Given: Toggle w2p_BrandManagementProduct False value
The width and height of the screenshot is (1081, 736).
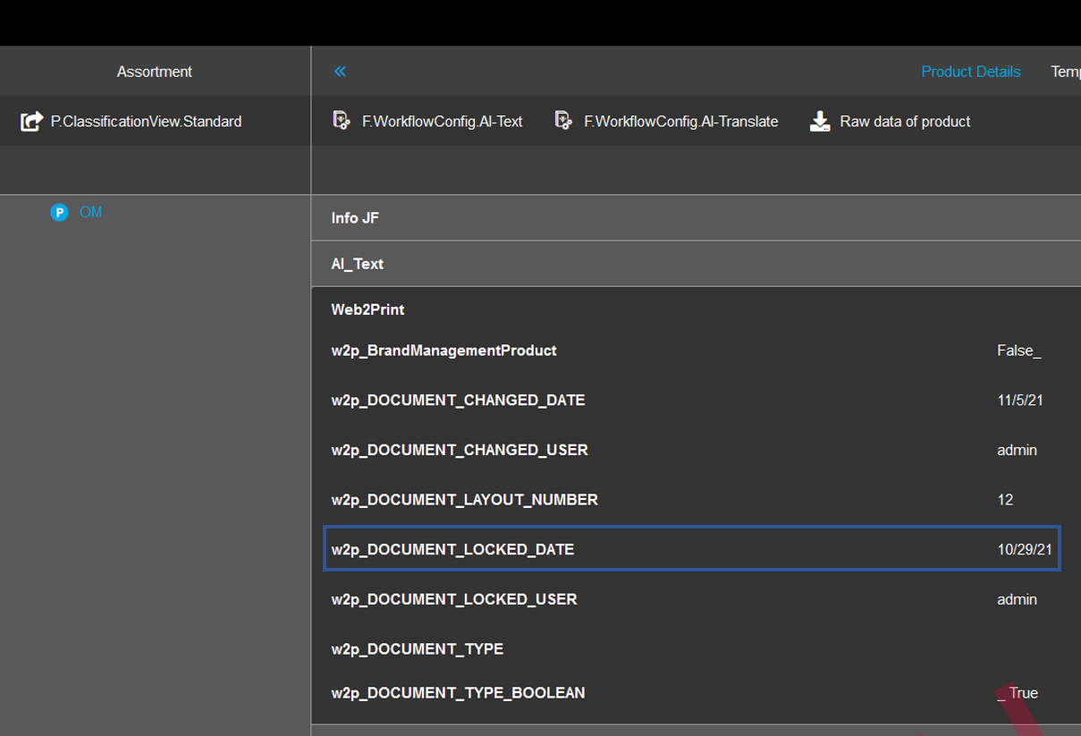Looking at the screenshot, I should (x=1018, y=351).
